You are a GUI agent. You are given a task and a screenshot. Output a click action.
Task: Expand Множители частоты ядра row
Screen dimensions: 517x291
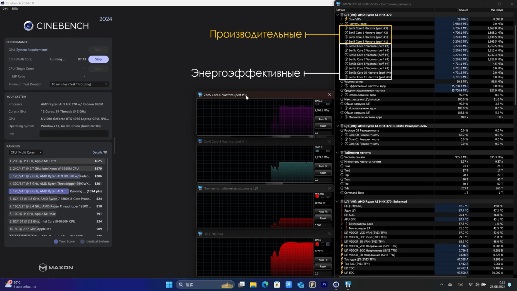click(x=342, y=117)
